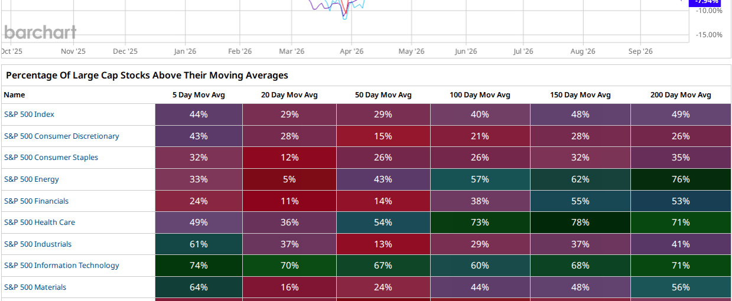Select Consumer Discretionary 100-day cell 21%
The image size is (732, 301).
480,136
